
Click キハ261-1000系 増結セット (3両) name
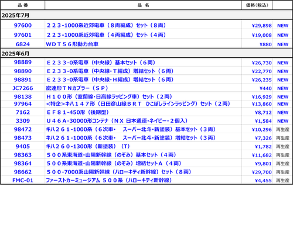click(131, 138)
